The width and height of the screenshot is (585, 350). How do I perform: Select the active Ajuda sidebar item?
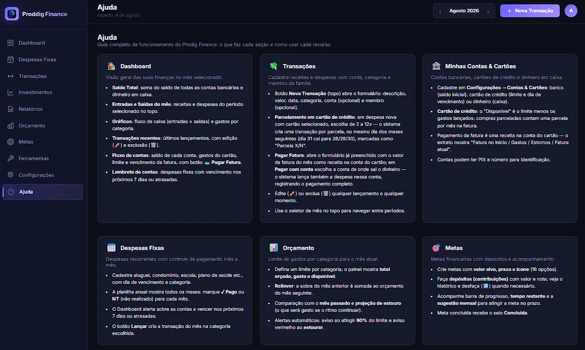[x=42, y=191]
